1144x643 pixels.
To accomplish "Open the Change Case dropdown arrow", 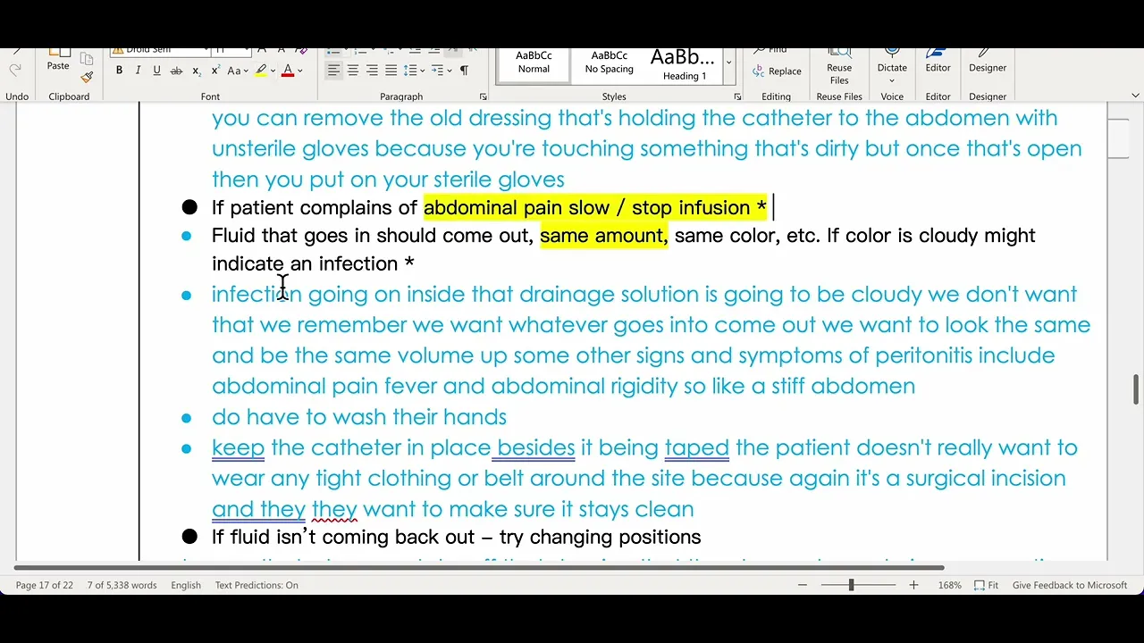I will 246,71.
